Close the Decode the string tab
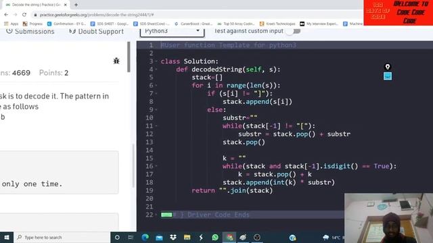The height and width of the screenshot is (243, 433). pyautogui.click(x=66, y=5)
